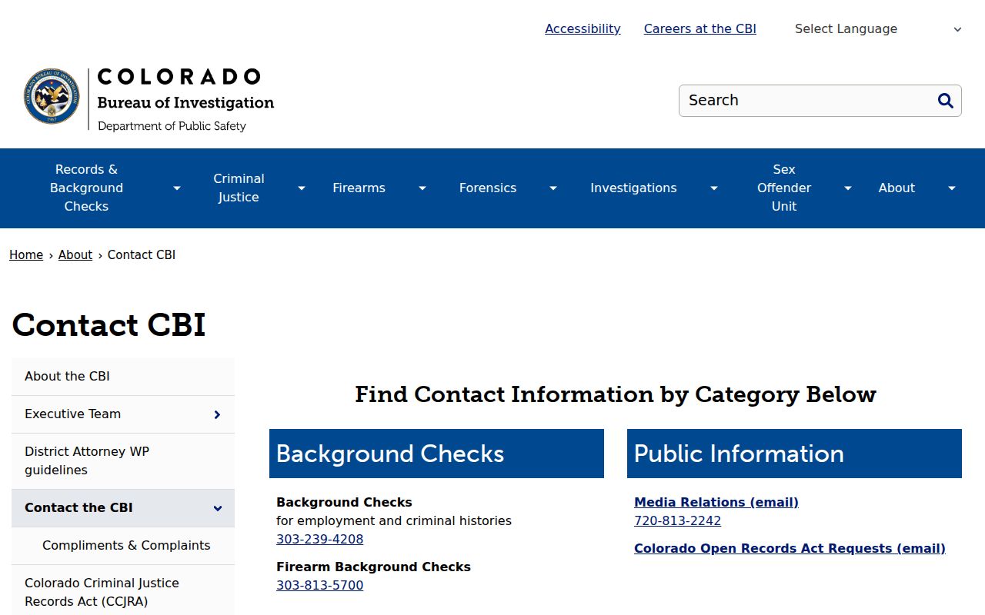Select About the CBI sidebar item
The width and height of the screenshot is (985, 615).
click(123, 377)
